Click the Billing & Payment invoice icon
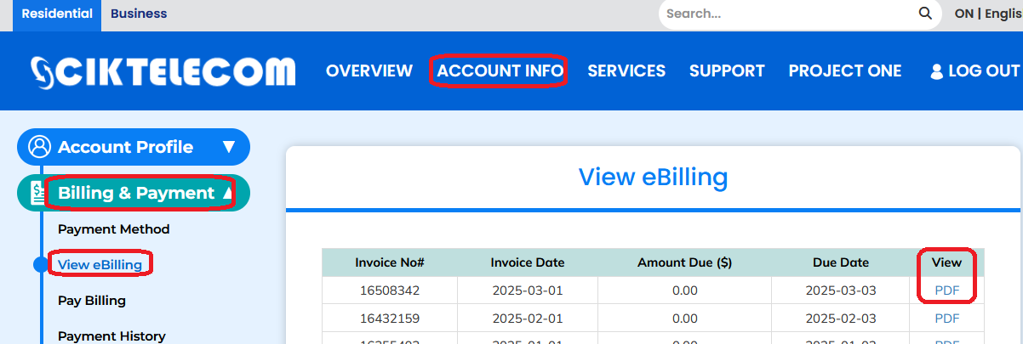 37,193
